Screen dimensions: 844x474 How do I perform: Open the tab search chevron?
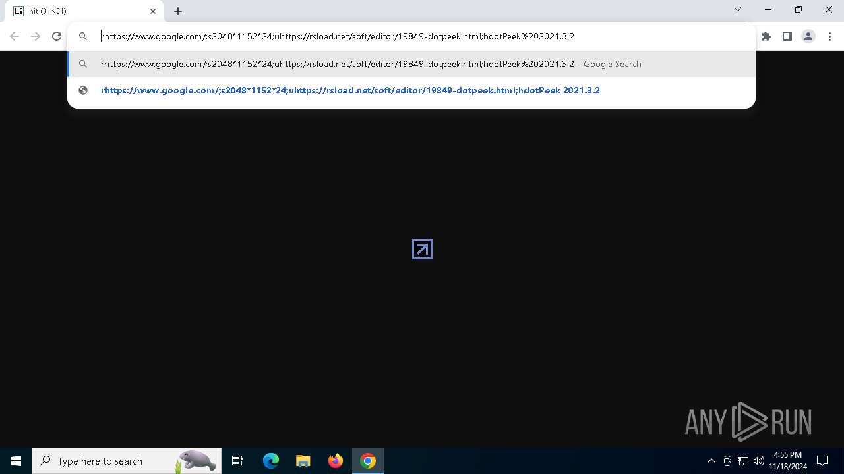(738, 9)
